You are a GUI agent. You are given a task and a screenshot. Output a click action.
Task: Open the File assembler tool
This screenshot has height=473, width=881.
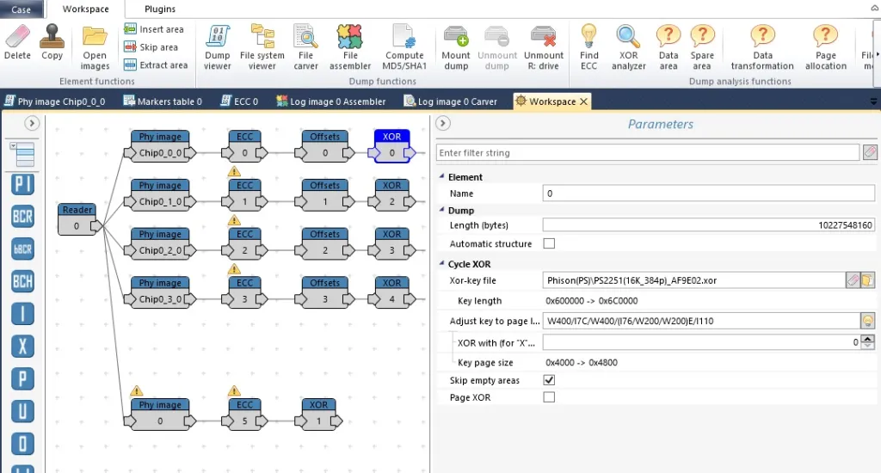click(x=349, y=47)
